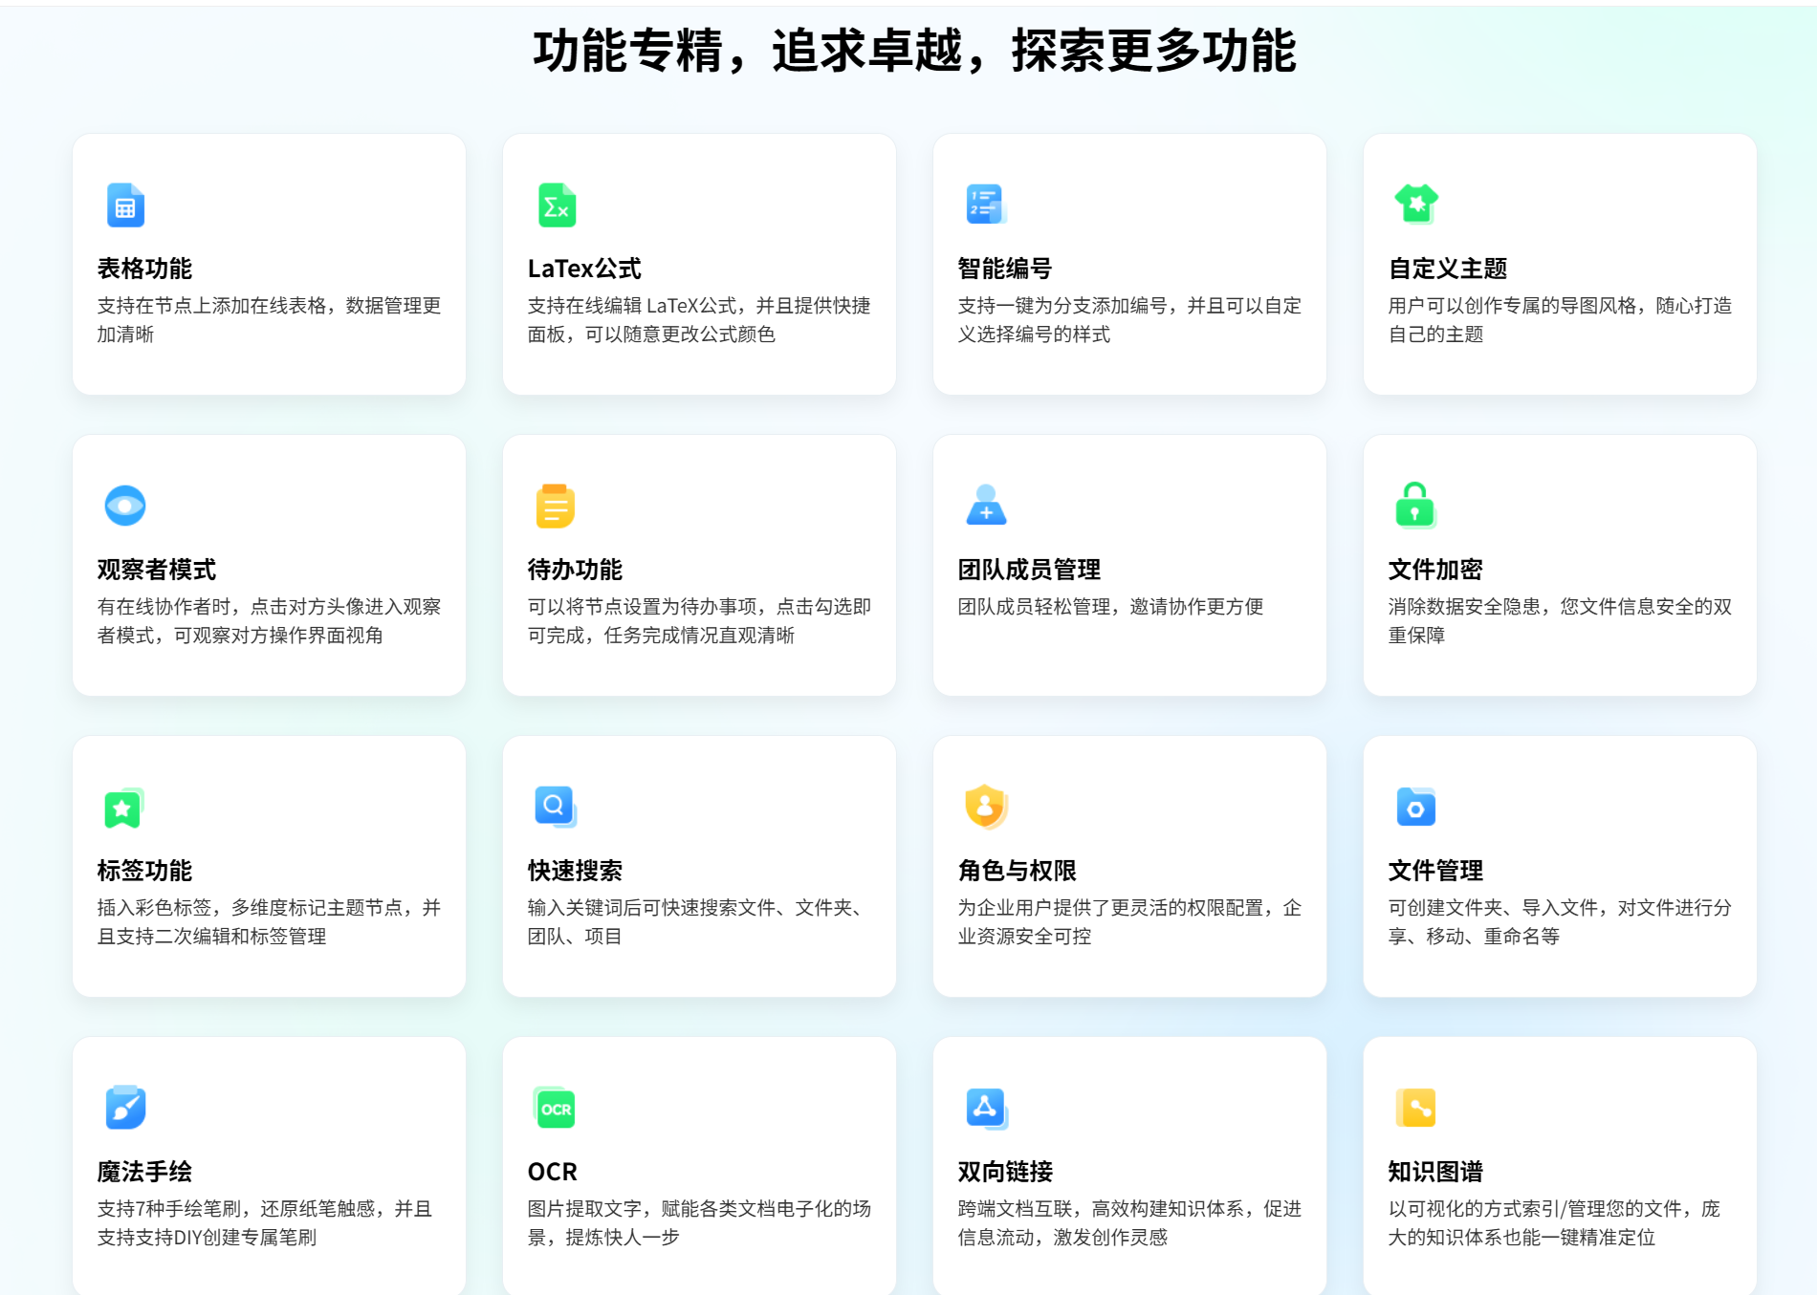Click the 待办功能 yellow note icon
This screenshot has width=1817, height=1295.
tap(555, 506)
